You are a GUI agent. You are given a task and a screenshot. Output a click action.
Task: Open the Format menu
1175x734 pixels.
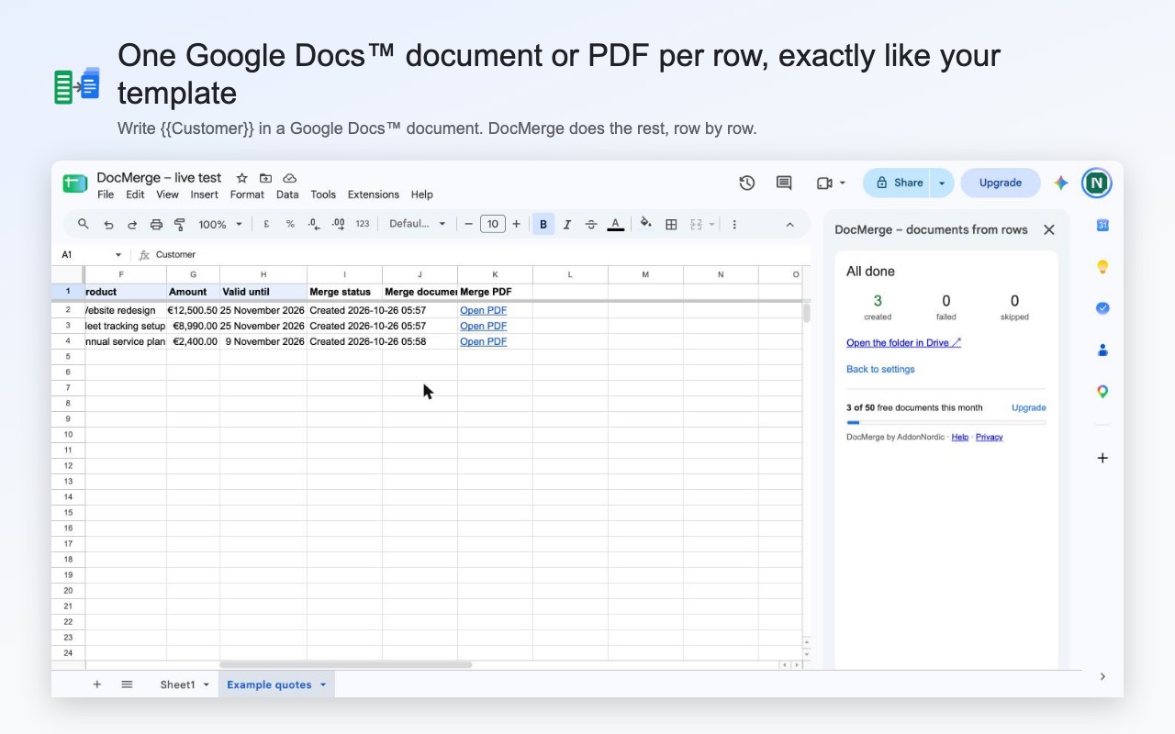click(x=247, y=195)
